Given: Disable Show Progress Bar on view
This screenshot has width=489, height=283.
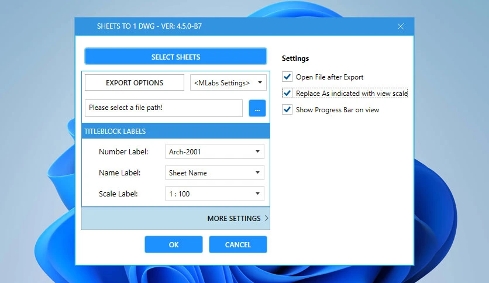Looking at the screenshot, I should pyautogui.click(x=287, y=110).
